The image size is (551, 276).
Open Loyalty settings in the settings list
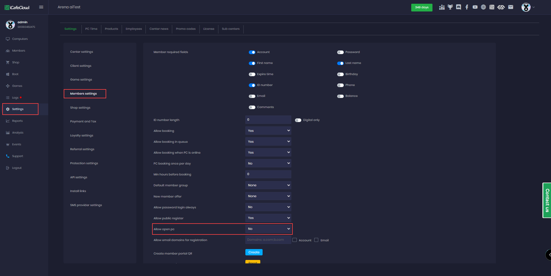82,136
